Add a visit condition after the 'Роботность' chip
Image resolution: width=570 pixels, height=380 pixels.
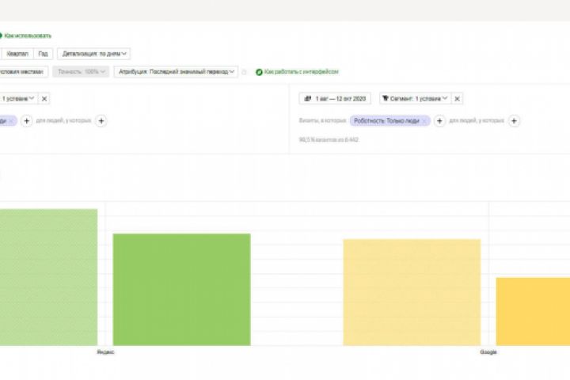point(439,120)
